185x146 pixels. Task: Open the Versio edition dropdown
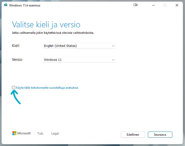click(x=79, y=60)
